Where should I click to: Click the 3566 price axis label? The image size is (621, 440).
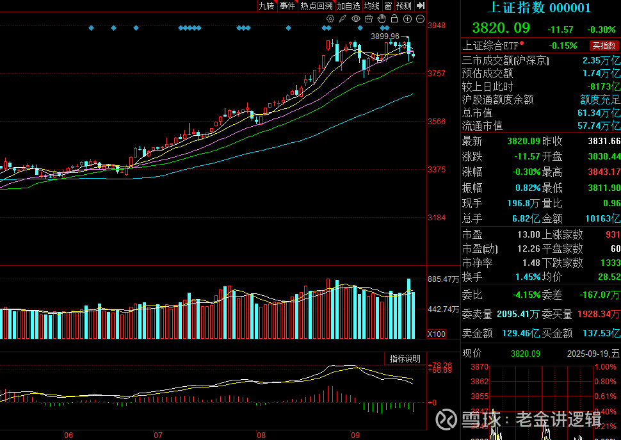(437, 122)
